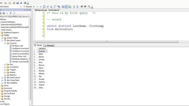Image resolution: width=189 pixels, height=106 pixels.
Task: Select the Database Diagrams folder
Action: coord(11,33)
